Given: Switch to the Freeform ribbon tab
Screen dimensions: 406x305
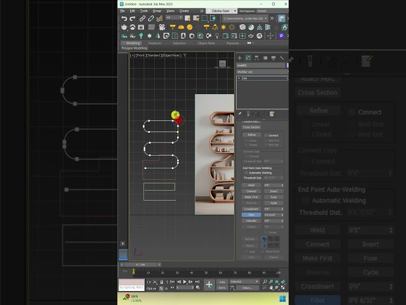Looking at the screenshot, I should click(155, 43).
